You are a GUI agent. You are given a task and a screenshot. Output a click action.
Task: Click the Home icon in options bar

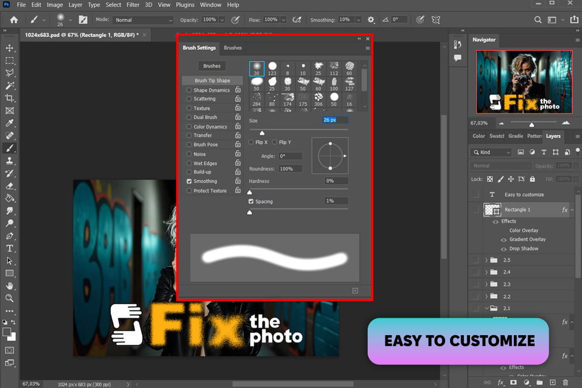tap(14, 20)
